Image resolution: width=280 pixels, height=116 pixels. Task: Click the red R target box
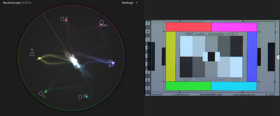[62, 19]
